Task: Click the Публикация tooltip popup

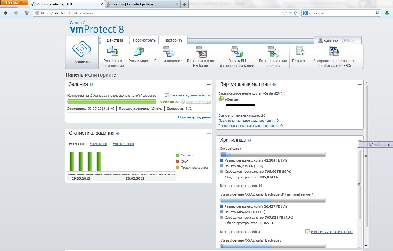Action: coord(376,145)
